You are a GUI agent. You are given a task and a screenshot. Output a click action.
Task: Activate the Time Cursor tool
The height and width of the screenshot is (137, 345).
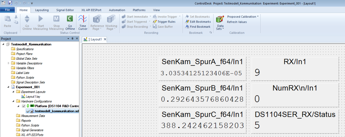[x=83, y=19]
